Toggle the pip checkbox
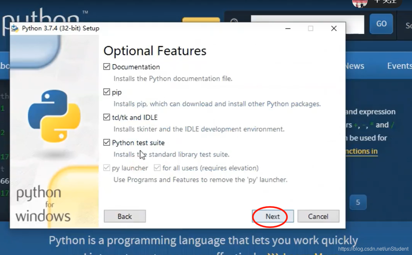The width and height of the screenshot is (412, 255). click(107, 92)
